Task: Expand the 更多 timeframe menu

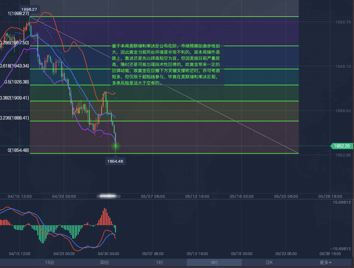Action: (x=326, y=262)
